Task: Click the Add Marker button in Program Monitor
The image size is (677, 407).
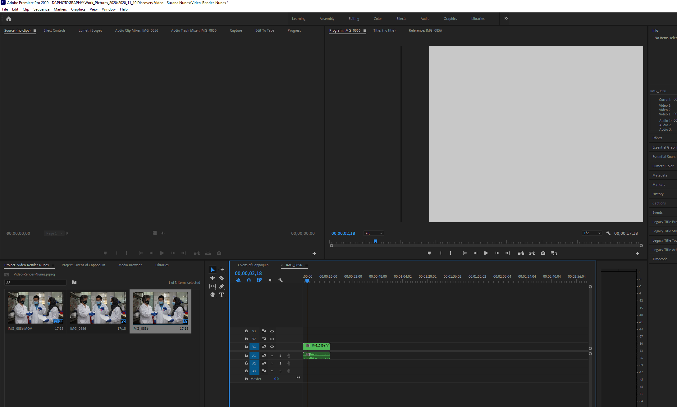Action: point(429,253)
